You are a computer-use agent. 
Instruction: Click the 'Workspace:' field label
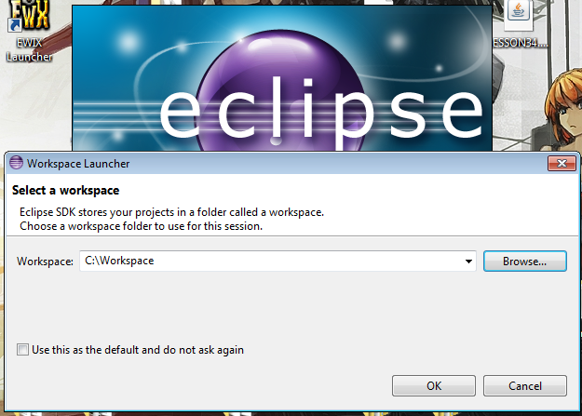click(45, 262)
